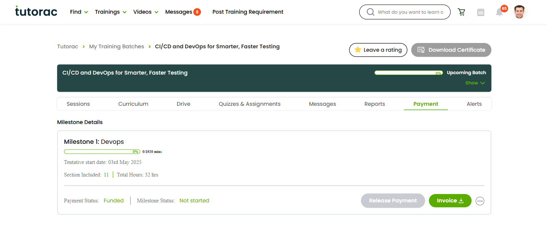Switch to Quizzes & Assignments tab

(250, 104)
